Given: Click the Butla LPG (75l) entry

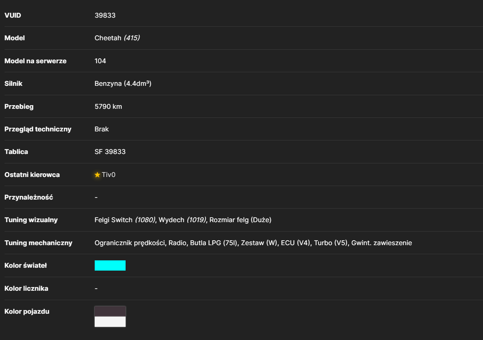Looking at the screenshot, I should point(214,243).
